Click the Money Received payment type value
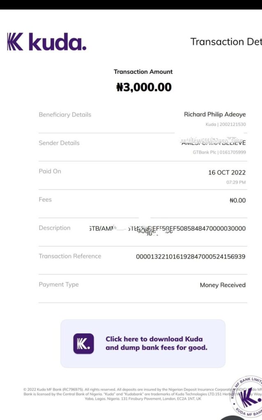 (223, 285)
